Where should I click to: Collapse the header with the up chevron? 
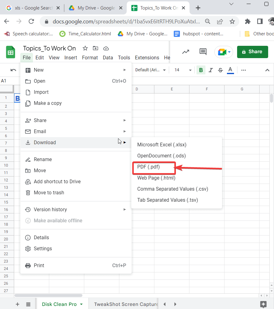pos(267,70)
